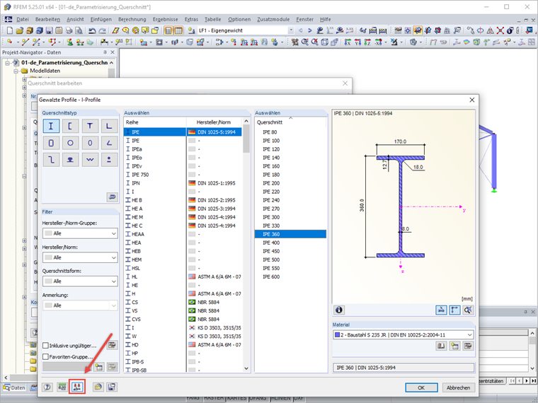The image size is (538, 403).
Task: Click the new material icon
Action: click(x=454, y=346)
